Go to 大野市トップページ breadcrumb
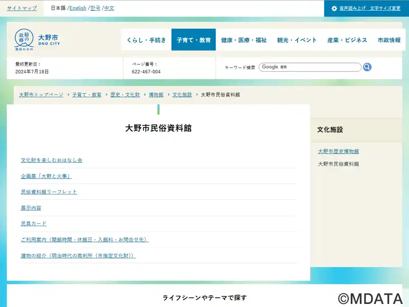409x307 pixels. point(41,95)
